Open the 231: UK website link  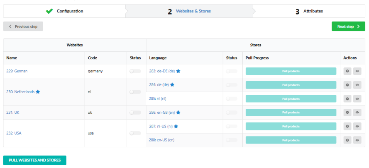13,113
